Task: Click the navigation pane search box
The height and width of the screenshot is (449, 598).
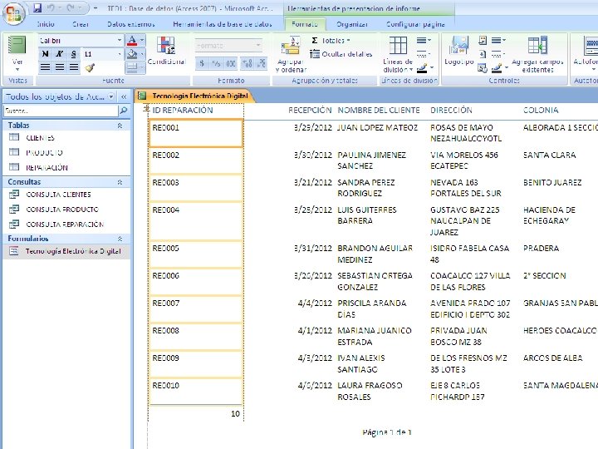Action: tap(61, 111)
